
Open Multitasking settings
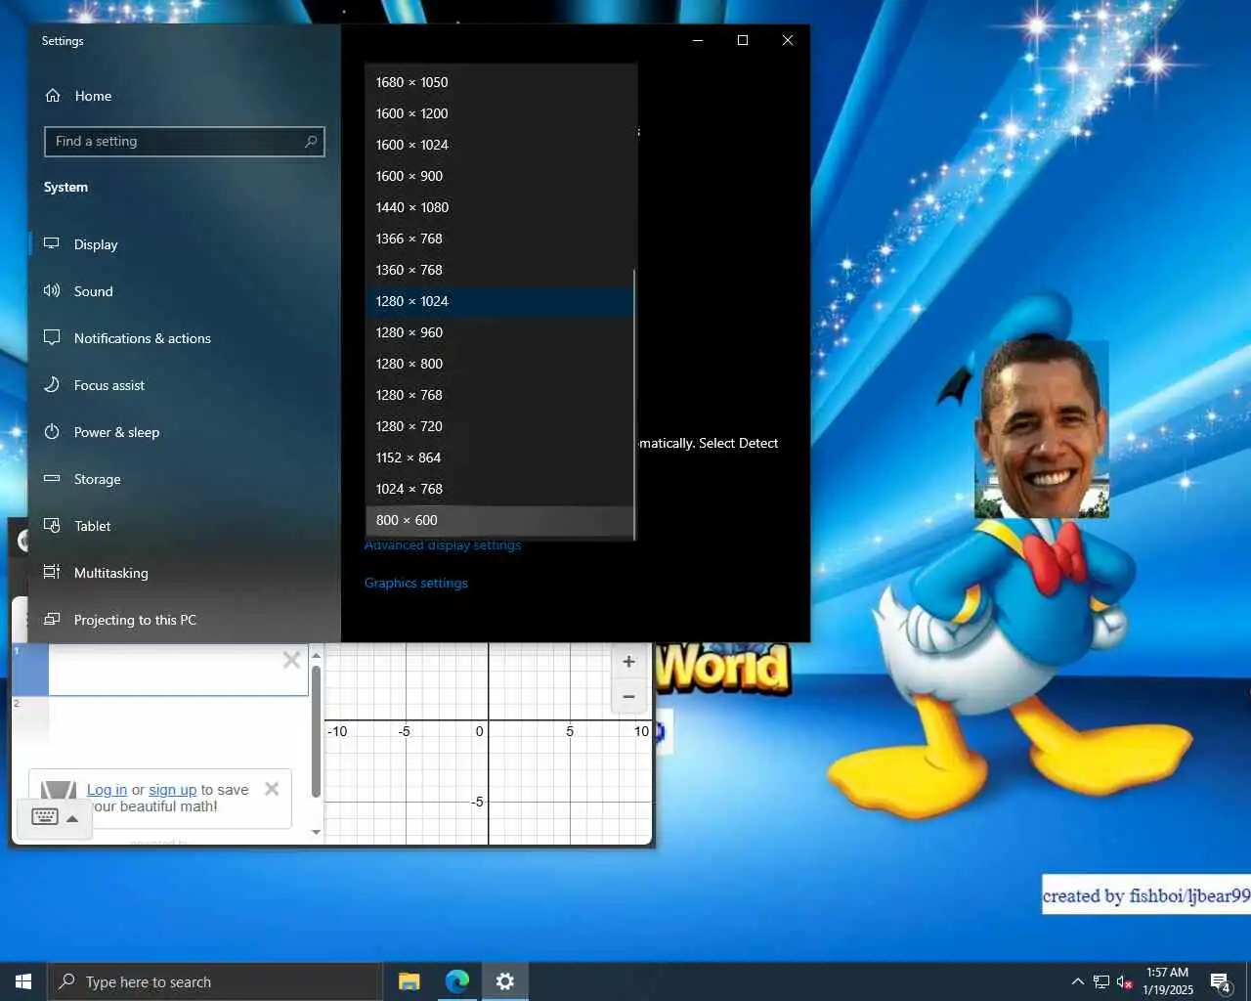(x=184, y=573)
